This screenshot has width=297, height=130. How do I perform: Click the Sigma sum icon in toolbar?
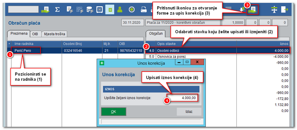point(57,9)
